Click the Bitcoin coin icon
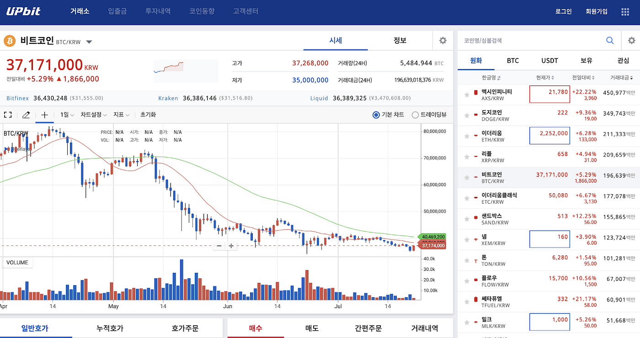 pos(10,42)
